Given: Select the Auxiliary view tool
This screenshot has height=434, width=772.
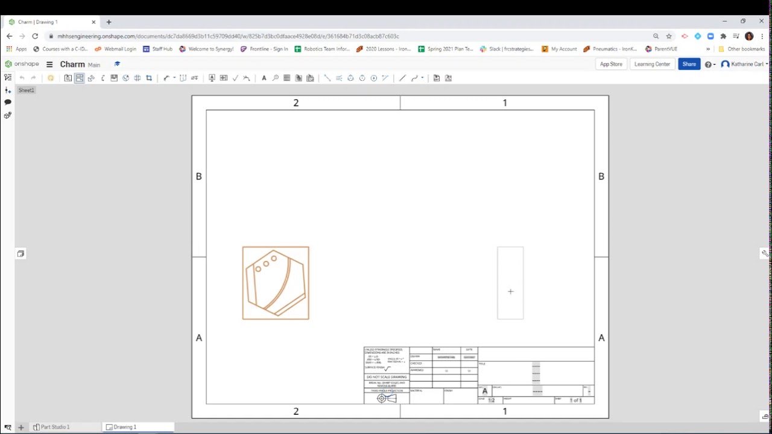Looking at the screenshot, I should click(x=91, y=78).
